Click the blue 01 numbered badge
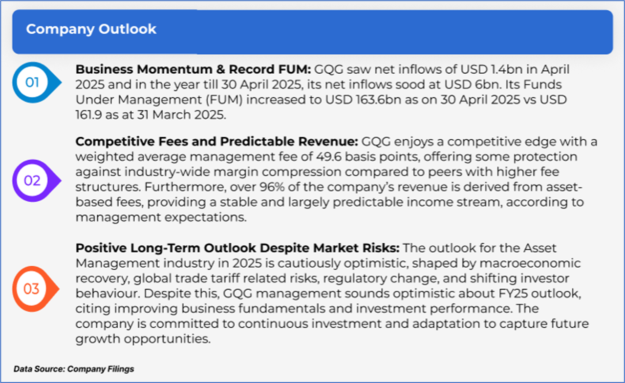The width and height of the screenshot is (625, 383). (33, 83)
